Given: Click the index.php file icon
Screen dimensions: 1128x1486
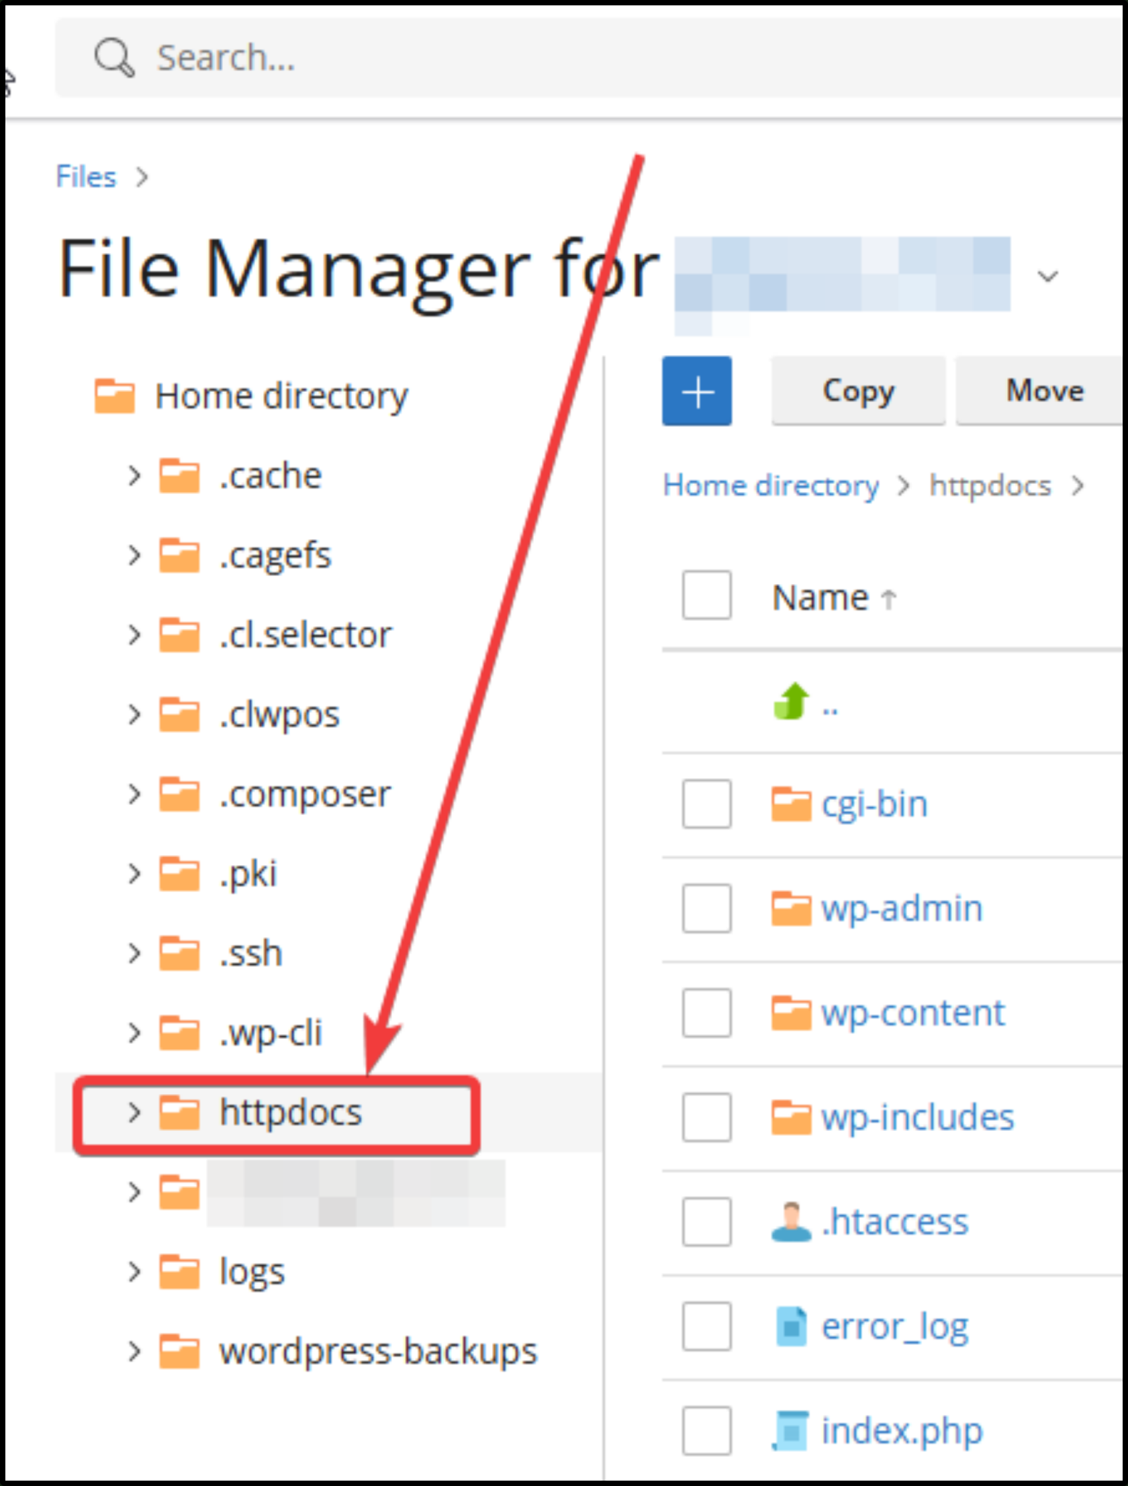Looking at the screenshot, I should 791,1430.
